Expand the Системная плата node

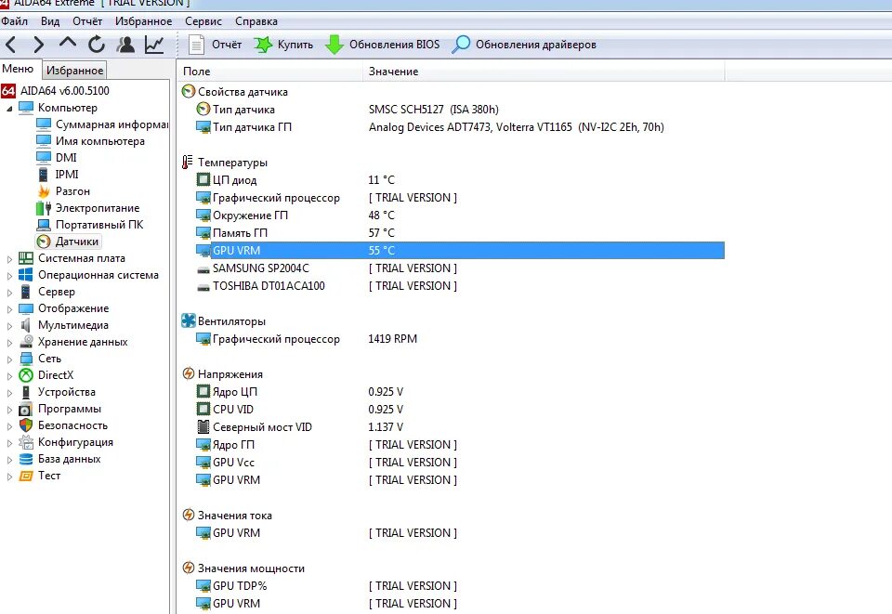(x=9, y=258)
